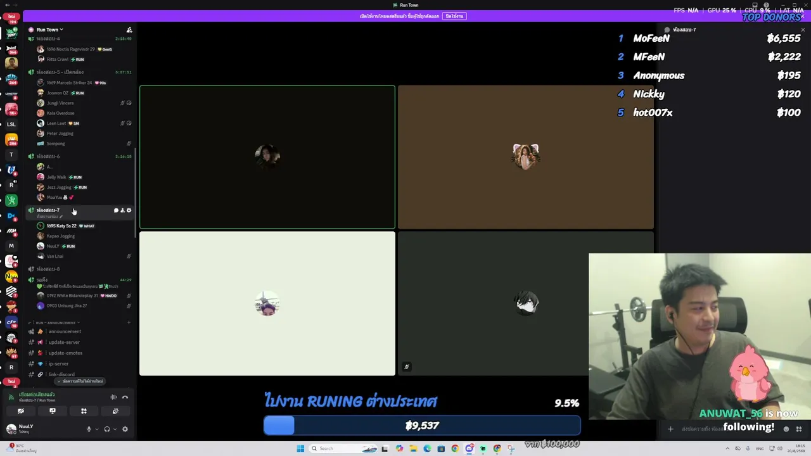Share your screen button
Image resolution: width=811 pixels, height=456 pixels.
[53, 411]
